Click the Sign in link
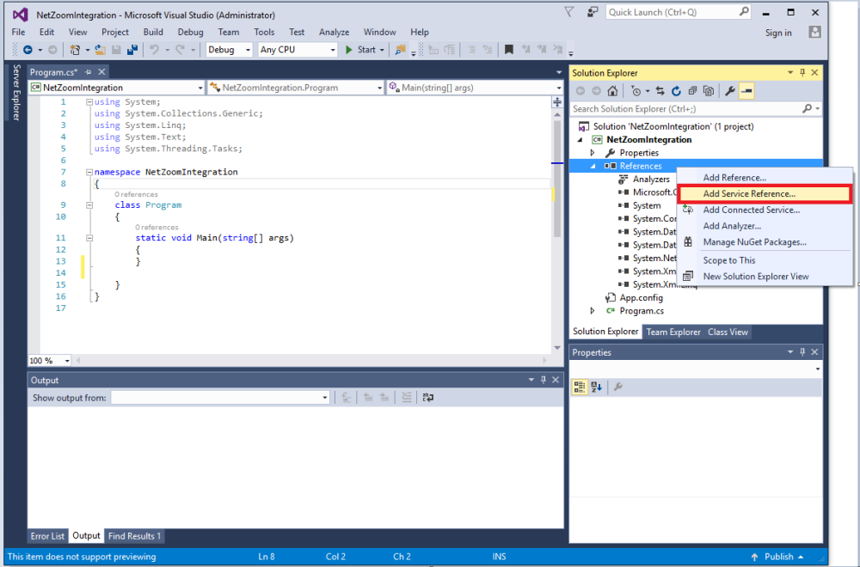Viewport: 860px width, 567px height. 778,33
